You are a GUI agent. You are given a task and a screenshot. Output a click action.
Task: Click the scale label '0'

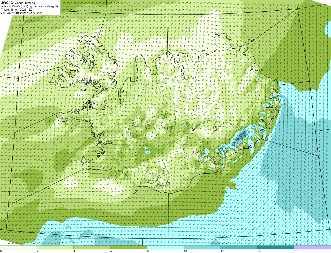pyautogui.click(x=1, y=251)
